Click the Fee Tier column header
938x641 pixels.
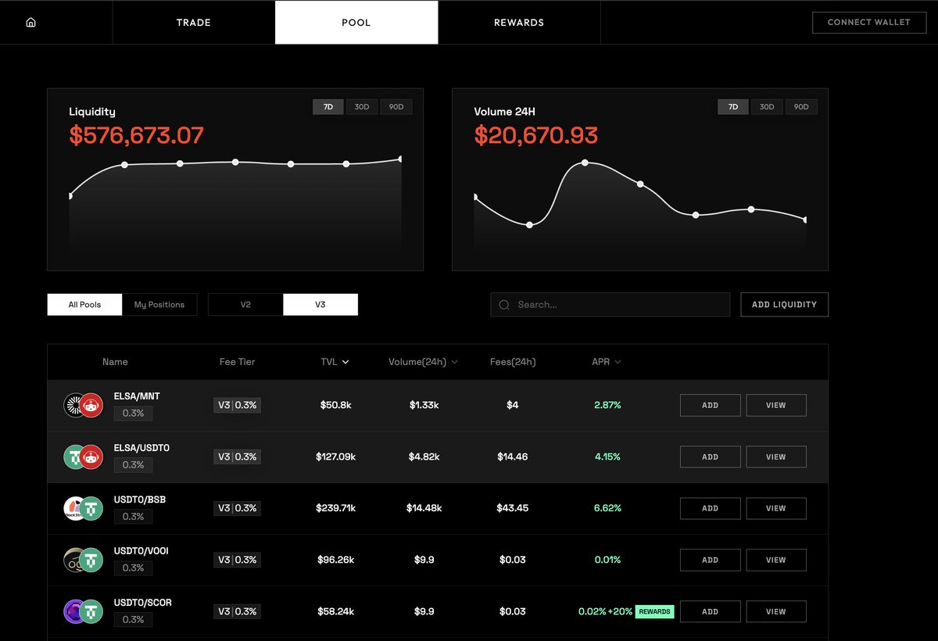237,362
